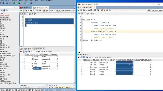Click SQL History icon in left worksheet toolbar
The height and width of the screenshot is (91, 163).
[x=50, y=11]
